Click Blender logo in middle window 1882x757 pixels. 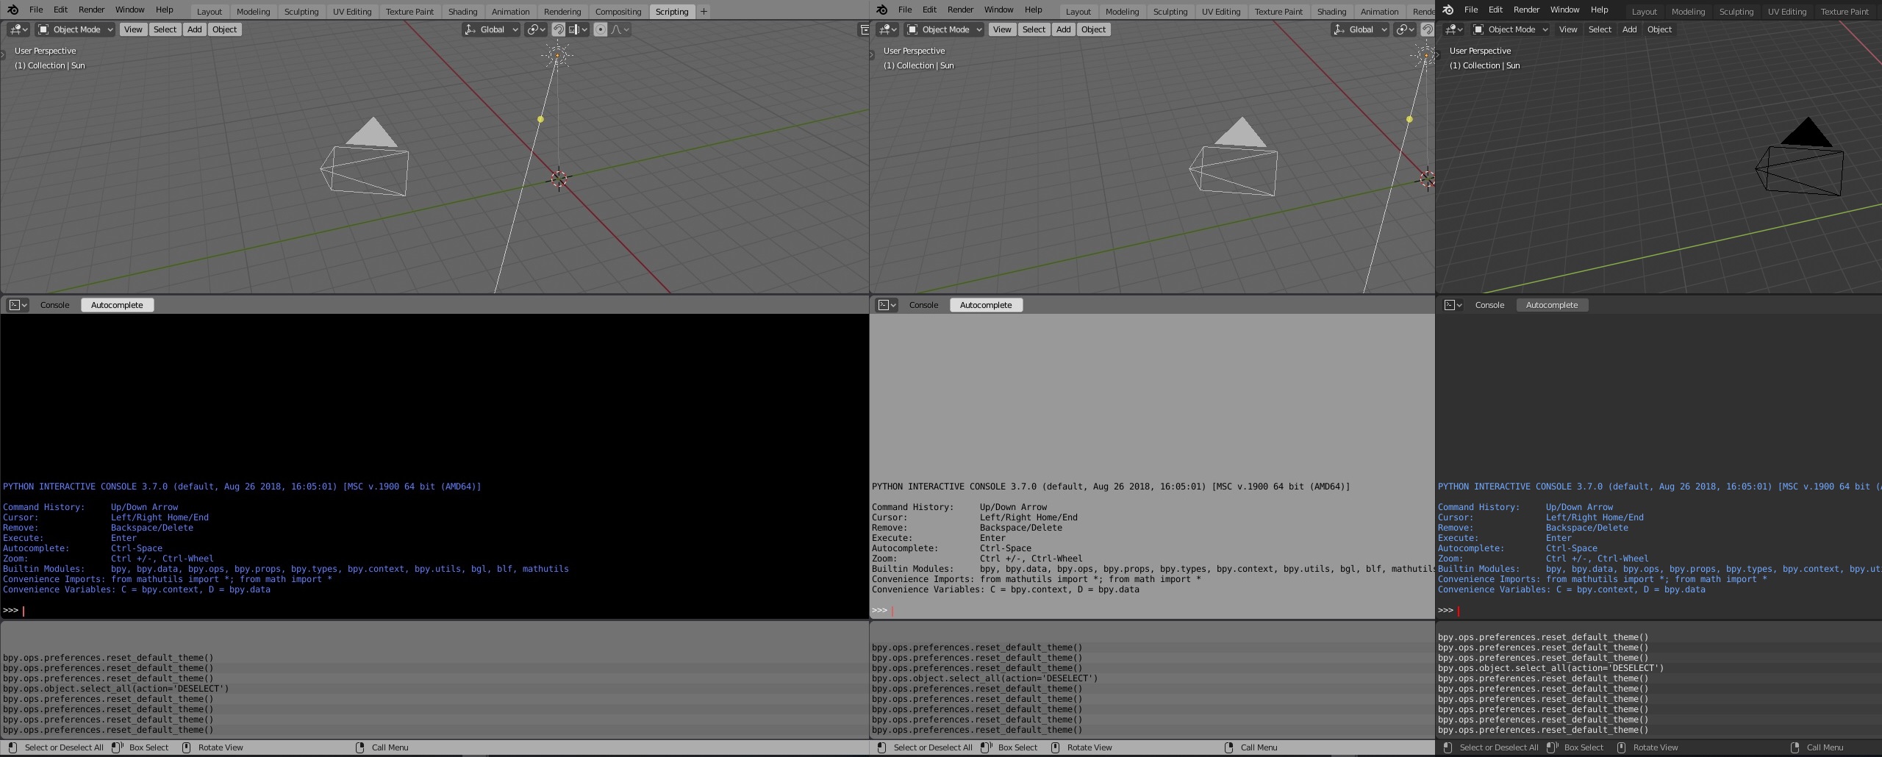881,10
